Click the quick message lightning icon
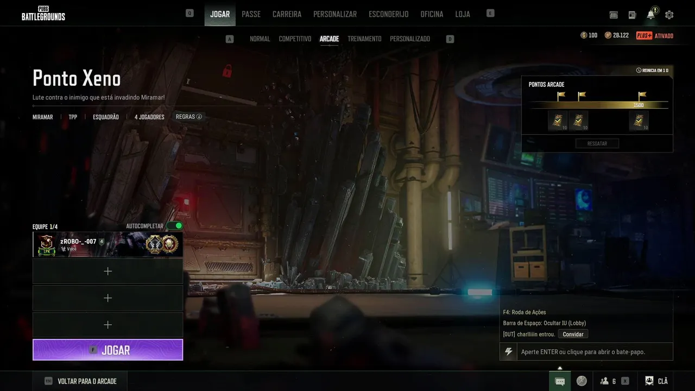Viewport: 695px width, 391px height. (508, 352)
